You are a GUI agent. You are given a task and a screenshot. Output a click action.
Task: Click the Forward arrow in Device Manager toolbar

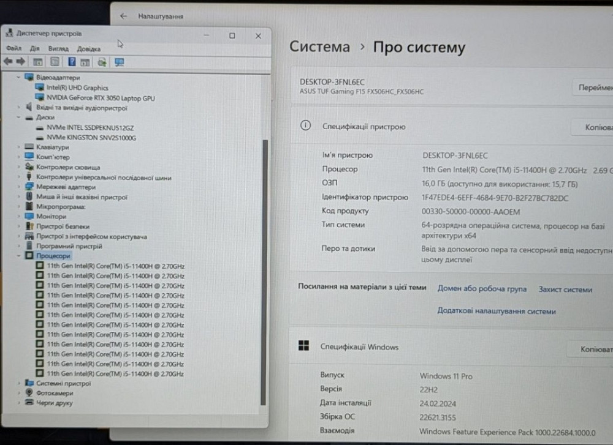20,62
